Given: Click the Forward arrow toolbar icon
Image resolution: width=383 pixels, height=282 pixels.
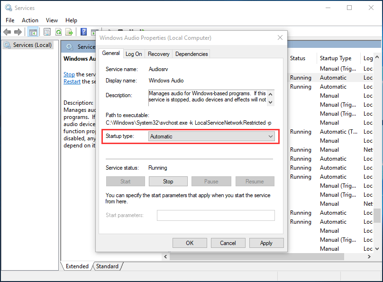Looking at the screenshot, I should click(18, 32).
